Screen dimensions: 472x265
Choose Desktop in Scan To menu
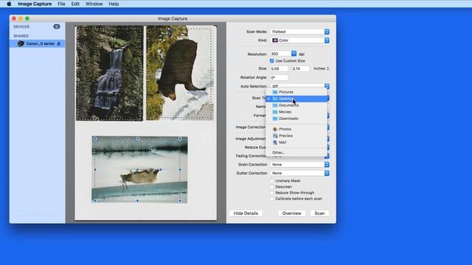296,99
